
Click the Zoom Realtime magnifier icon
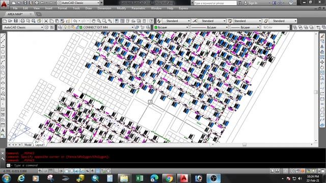click(99, 21)
